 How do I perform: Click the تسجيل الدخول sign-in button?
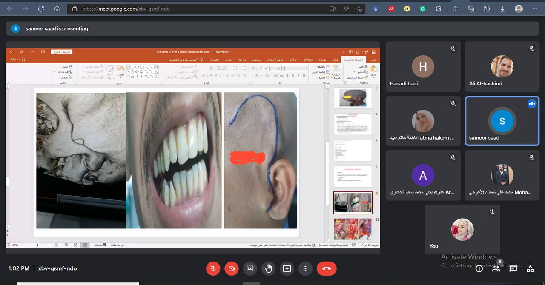pos(62,51)
